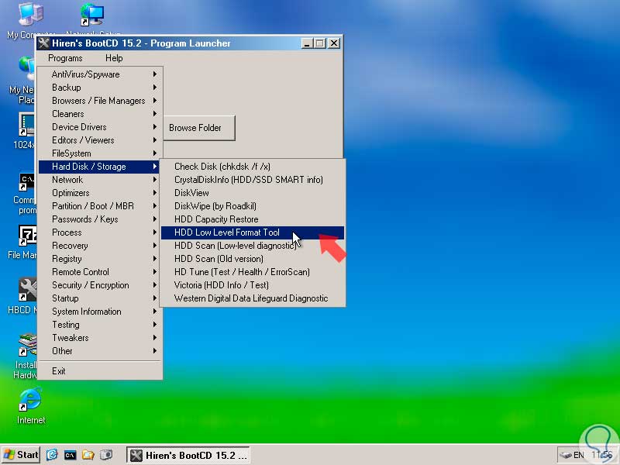620x465 pixels.
Task: Open the Passwords / Keys menu item
Action: [x=100, y=219]
